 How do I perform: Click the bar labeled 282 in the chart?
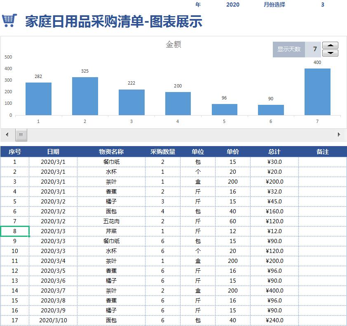(38, 98)
